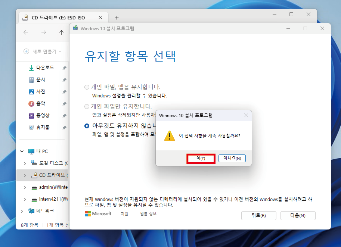Close the File Explorer window
341x247 pixels.
point(309,14)
